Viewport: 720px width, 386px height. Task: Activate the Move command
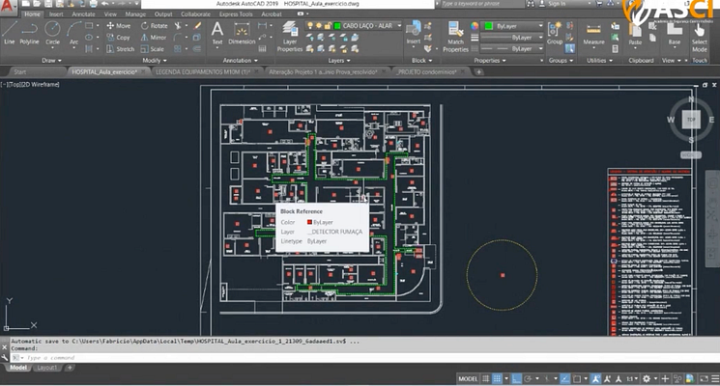[x=119, y=26]
